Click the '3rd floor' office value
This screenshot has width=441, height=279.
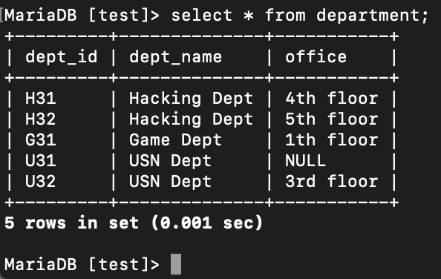332,182
